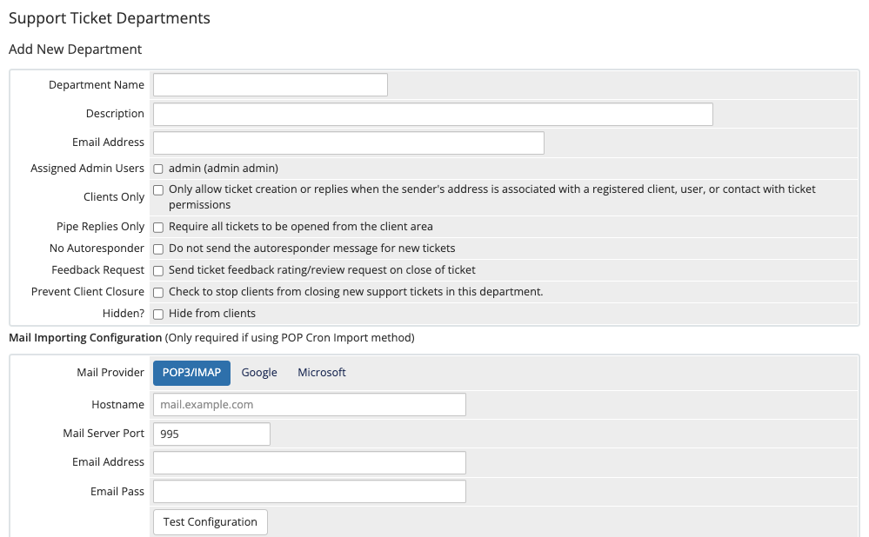Enable the Clients Only checkbox
This screenshot has width=869, height=537.
pos(158,190)
